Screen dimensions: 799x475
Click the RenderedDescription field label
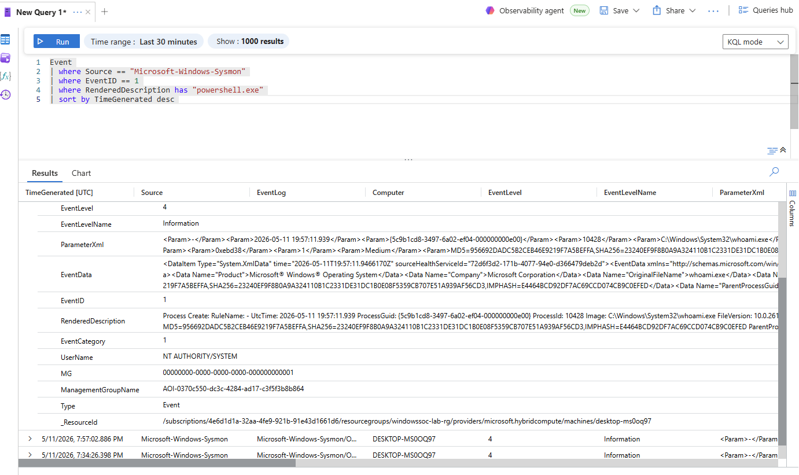93,321
